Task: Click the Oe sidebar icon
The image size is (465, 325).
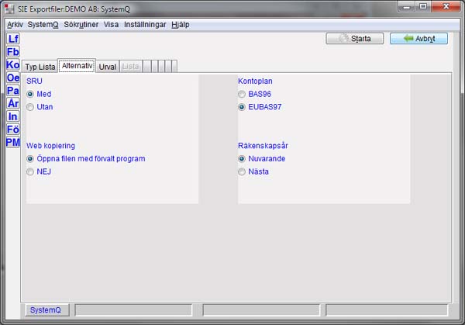Action: [12, 78]
